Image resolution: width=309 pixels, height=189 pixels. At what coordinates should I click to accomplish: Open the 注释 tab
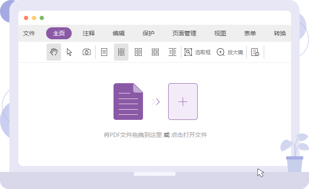89,33
